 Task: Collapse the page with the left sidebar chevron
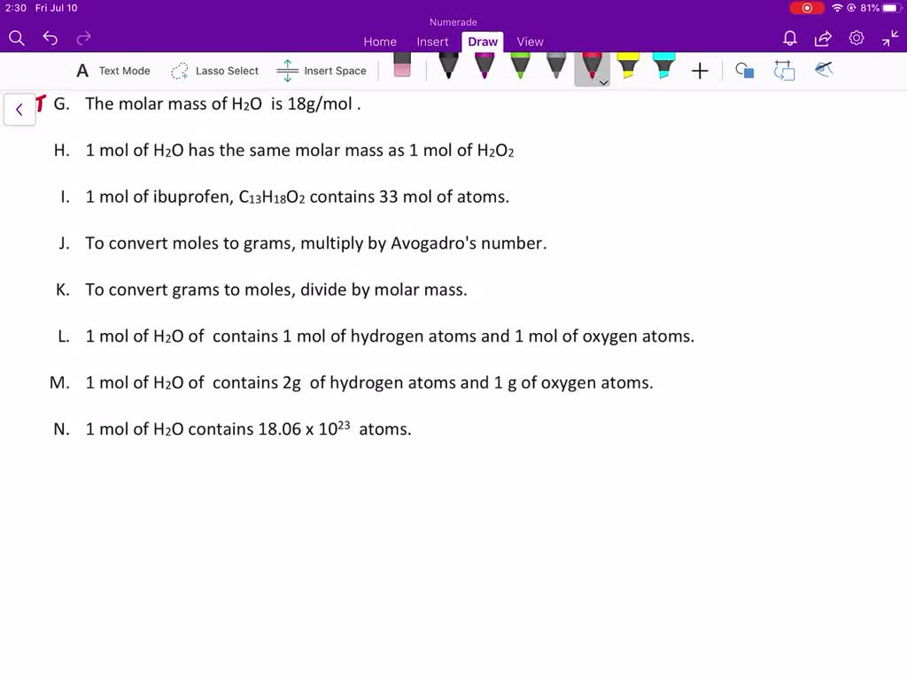pyautogui.click(x=19, y=109)
